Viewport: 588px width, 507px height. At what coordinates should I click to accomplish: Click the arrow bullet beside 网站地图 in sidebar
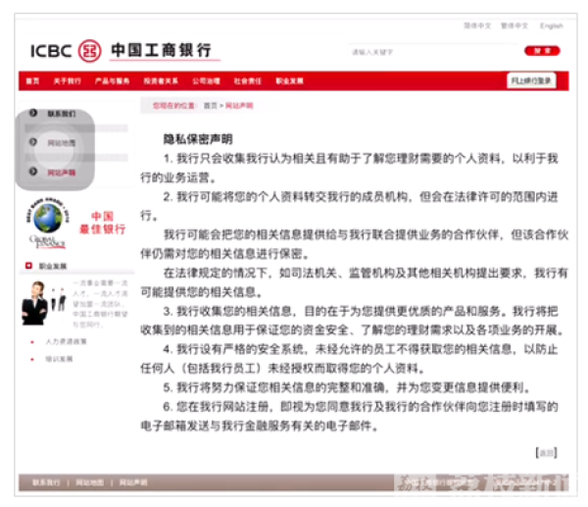33,143
